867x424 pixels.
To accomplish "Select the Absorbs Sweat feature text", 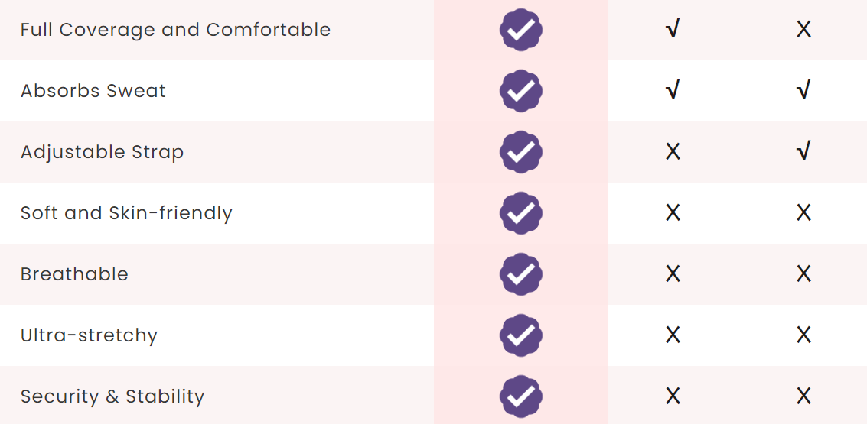I will coord(93,91).
